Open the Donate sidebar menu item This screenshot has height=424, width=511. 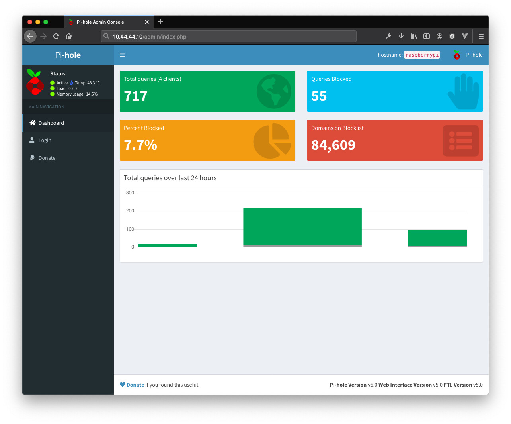68,158
